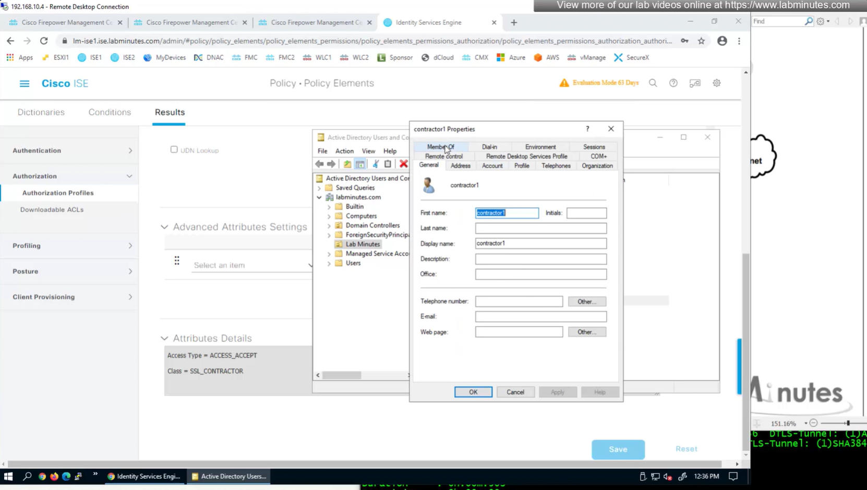Click the ISE search magnifier icon
The image size is (867, 490).
[x=653, y=83]
